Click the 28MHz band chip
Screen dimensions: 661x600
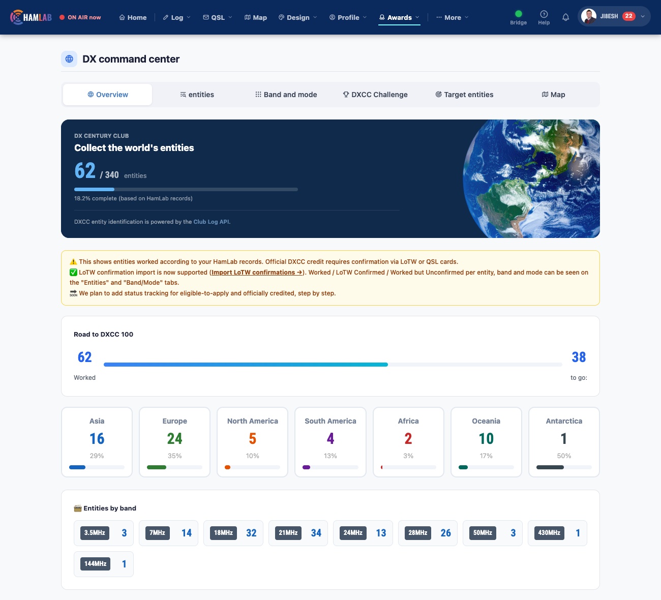(428, 533)
